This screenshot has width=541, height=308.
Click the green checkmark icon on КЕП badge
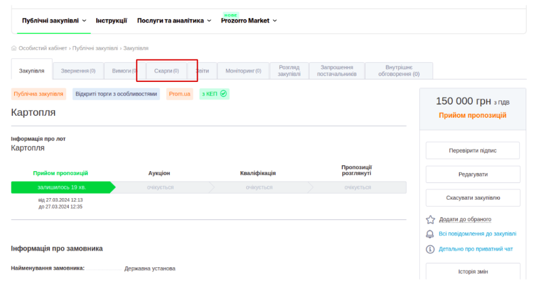tap(223, 94)
